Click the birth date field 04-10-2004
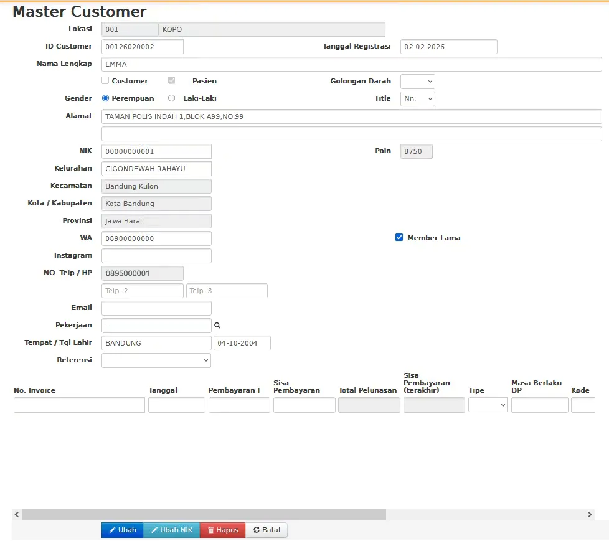The width and height of the screenshot is (609, 541). (x=242, y=343)
